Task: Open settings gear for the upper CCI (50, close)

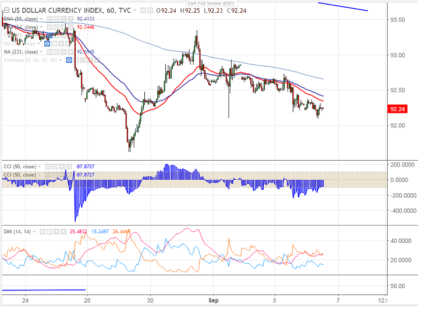Action: click(x=55, y=167)
